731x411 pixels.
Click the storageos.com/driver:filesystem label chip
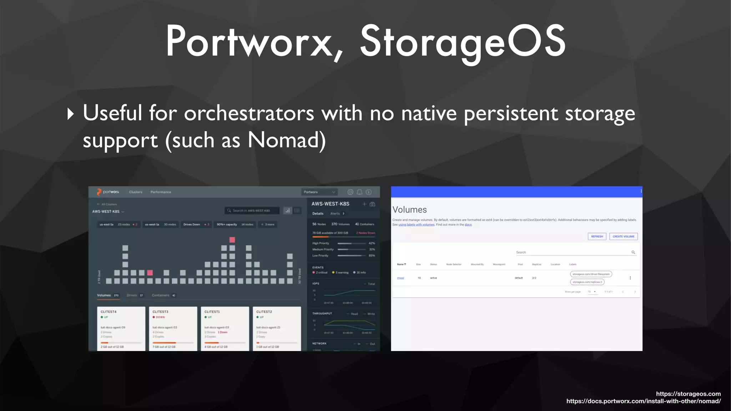(x=591, y=274)
